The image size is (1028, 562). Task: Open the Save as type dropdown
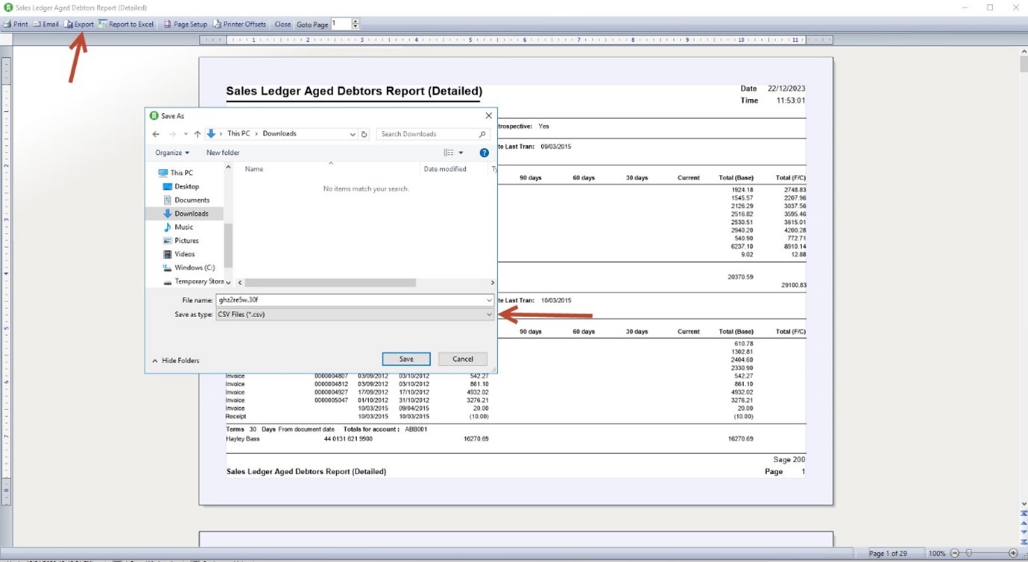pyautogui.click(x=355, y=314)
